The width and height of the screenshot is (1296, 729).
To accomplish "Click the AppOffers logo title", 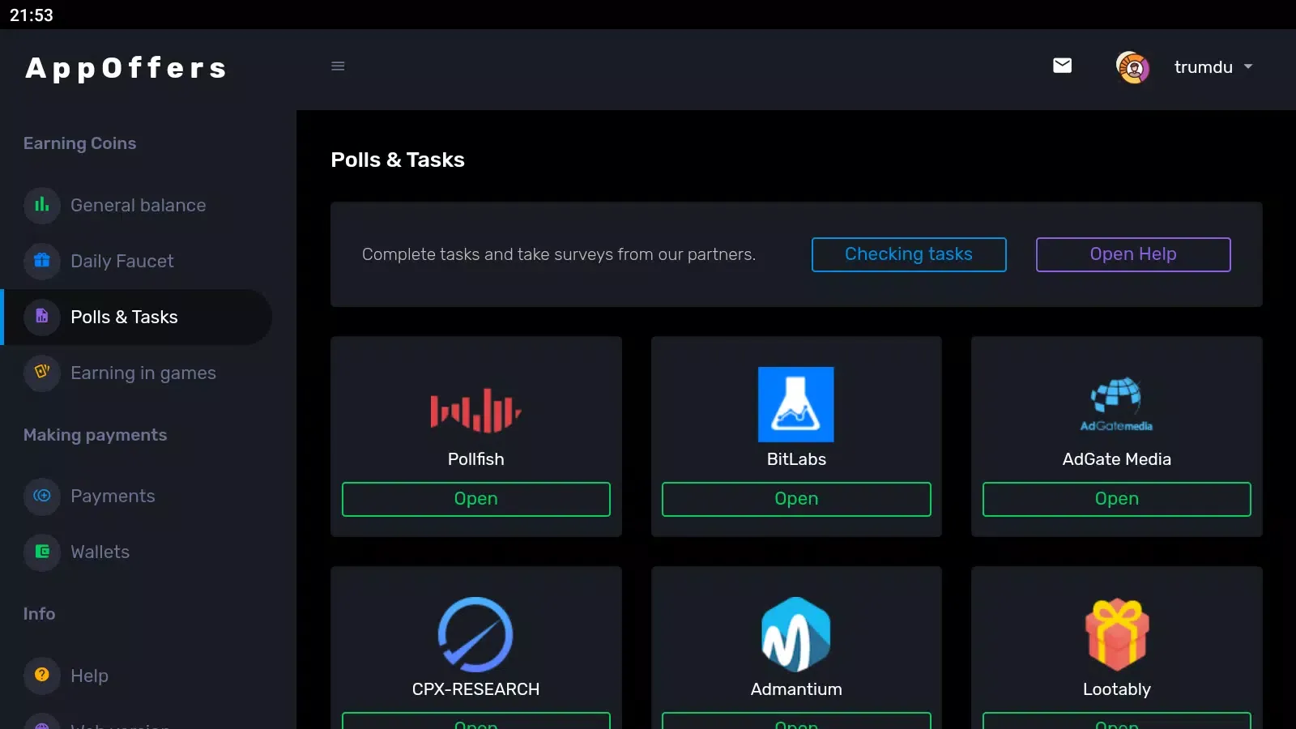I will [x=126, y=68].
